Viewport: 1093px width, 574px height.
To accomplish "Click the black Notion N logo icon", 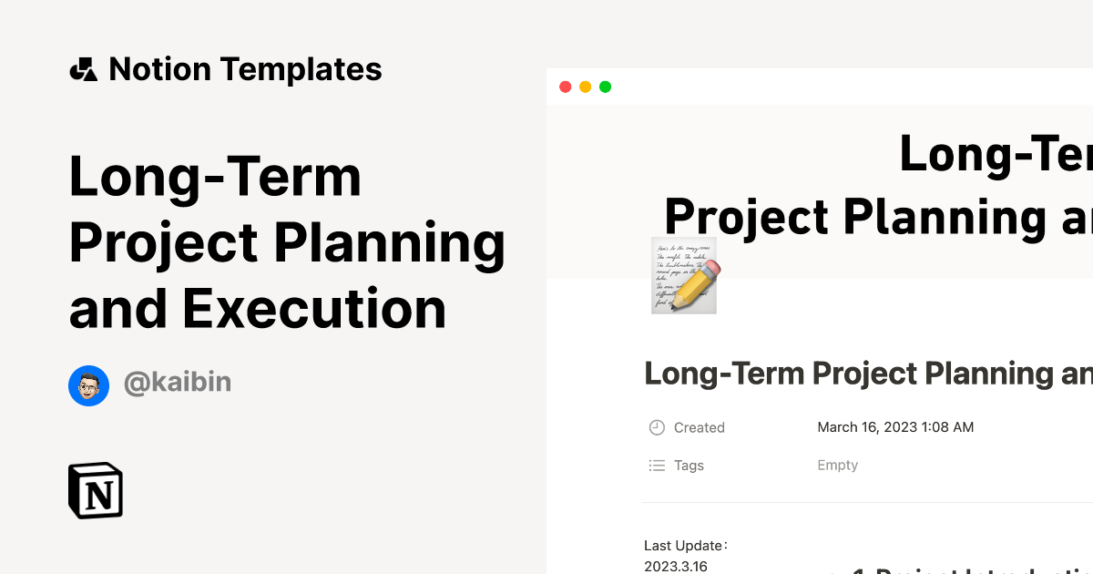I will [x=96, y=490].
